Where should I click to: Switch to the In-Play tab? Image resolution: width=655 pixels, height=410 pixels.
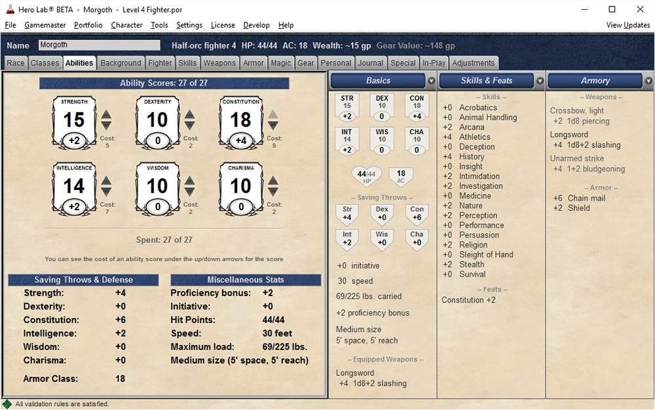[434, 63]
